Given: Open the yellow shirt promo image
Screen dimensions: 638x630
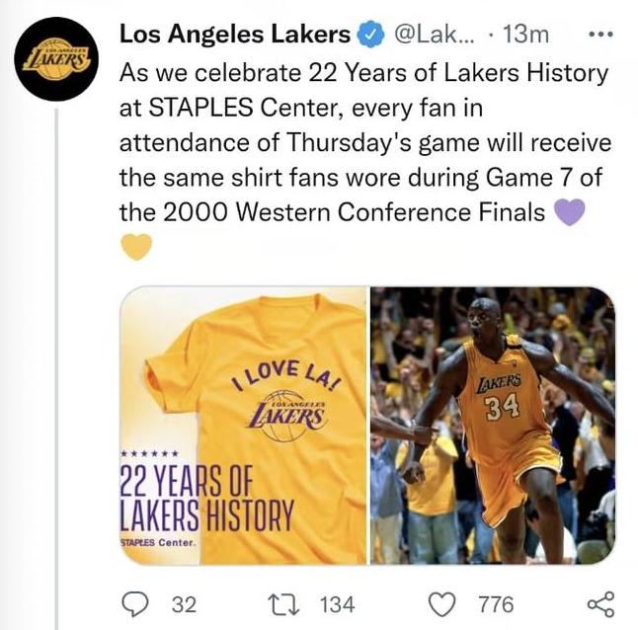Looking at the screenshot, I should click(243, 426).
